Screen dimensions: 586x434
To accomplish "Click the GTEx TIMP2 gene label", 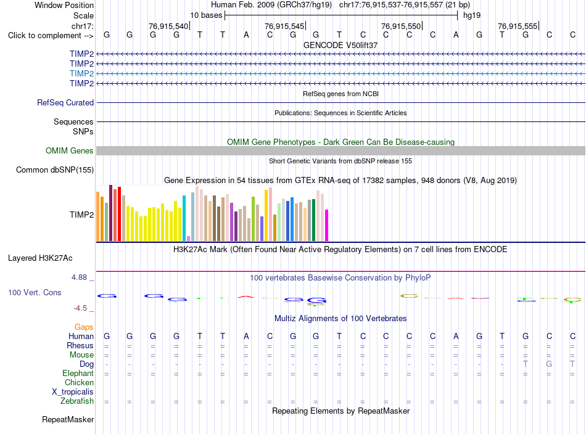I will click(x=81, y=215).
